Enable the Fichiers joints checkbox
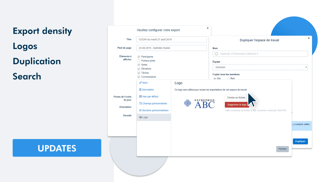324x182 pixels. coord(139,61)
